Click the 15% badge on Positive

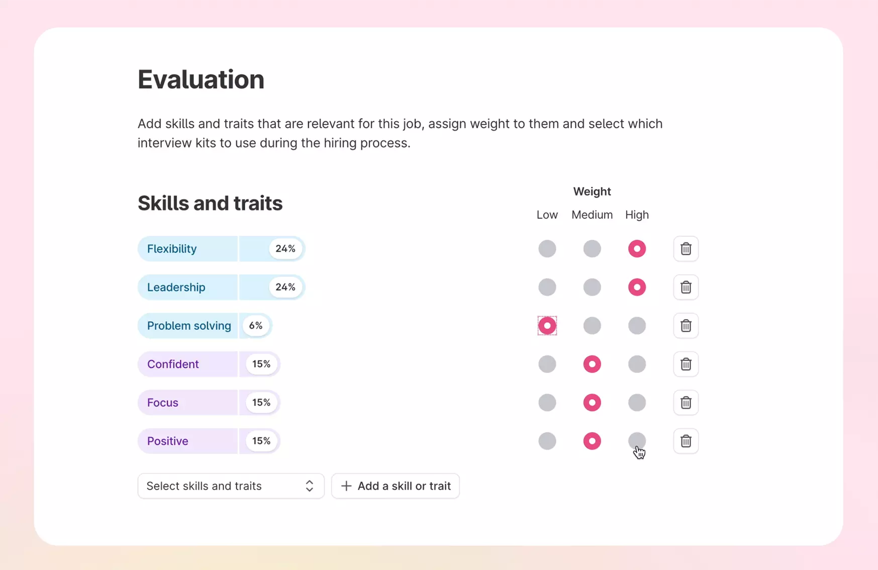[261, 441]
